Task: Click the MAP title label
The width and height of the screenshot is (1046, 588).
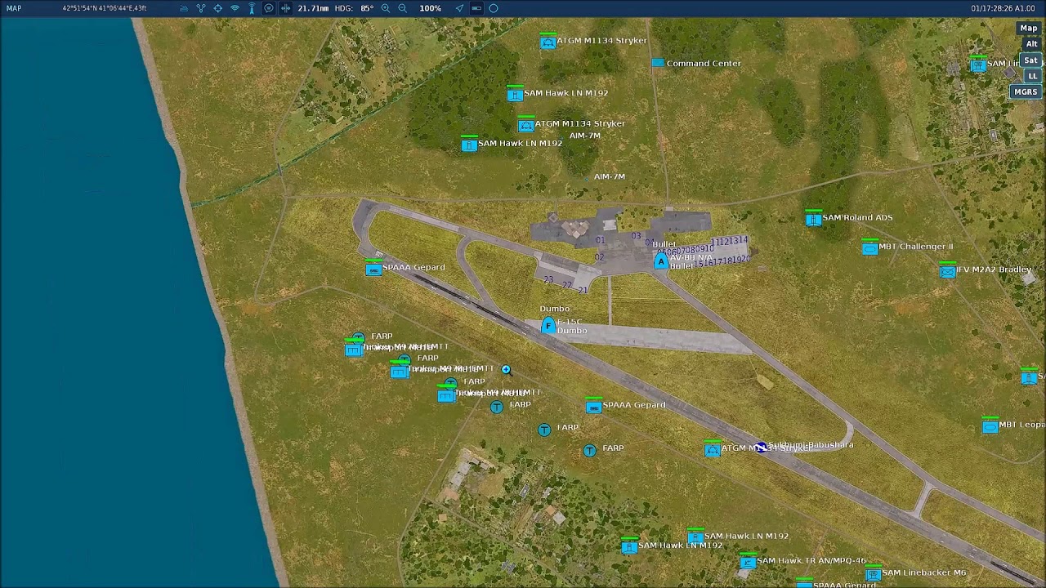Action: pos(14,8)
